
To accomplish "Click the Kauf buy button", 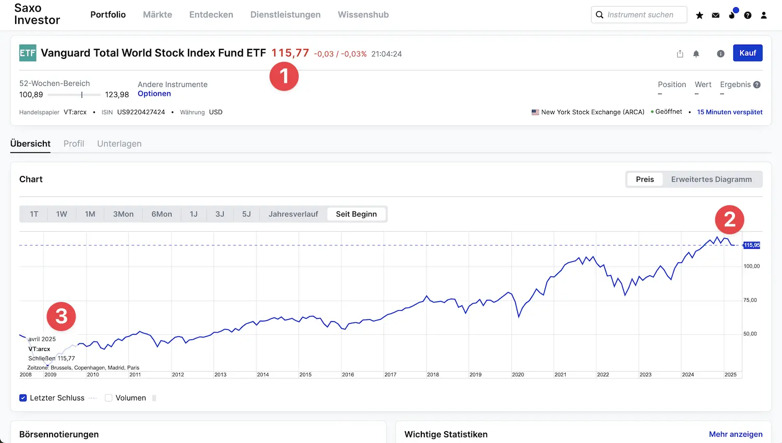I will 748,53.
